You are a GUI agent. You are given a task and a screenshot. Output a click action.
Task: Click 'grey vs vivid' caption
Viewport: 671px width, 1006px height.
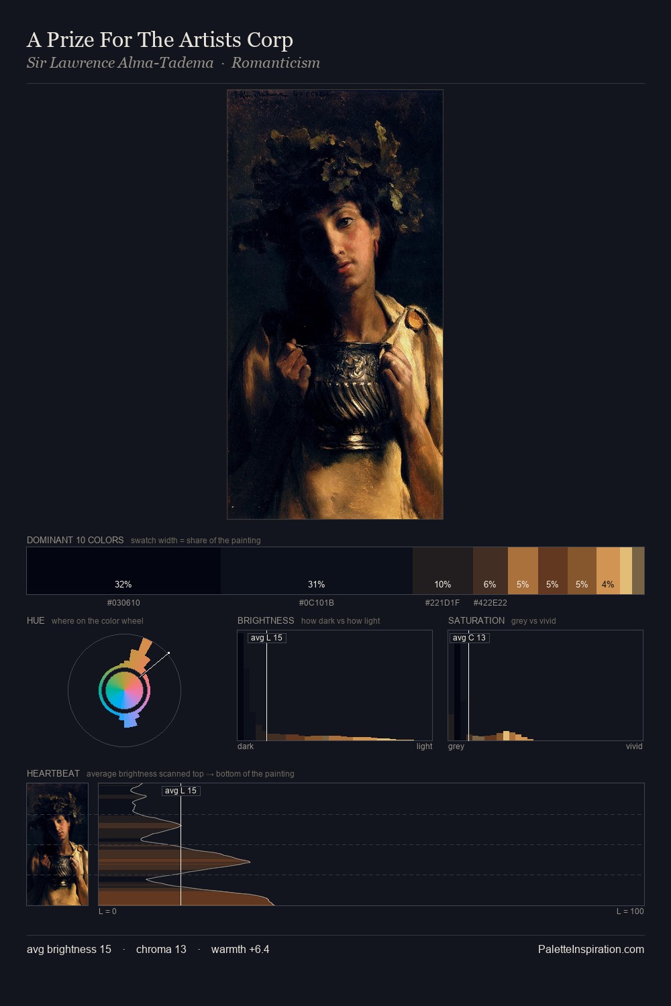point(533,621)
